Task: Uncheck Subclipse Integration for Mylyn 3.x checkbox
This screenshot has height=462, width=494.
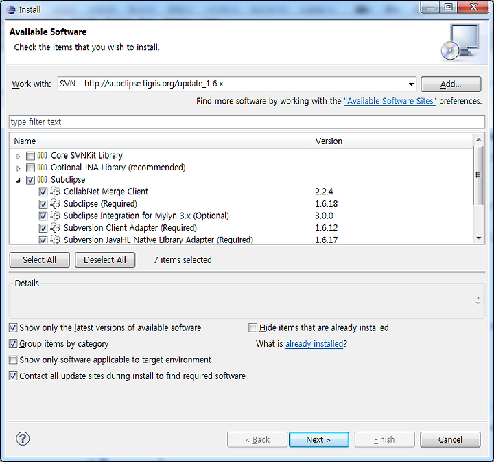Action: pyautogui.click(x=43, y=216)
